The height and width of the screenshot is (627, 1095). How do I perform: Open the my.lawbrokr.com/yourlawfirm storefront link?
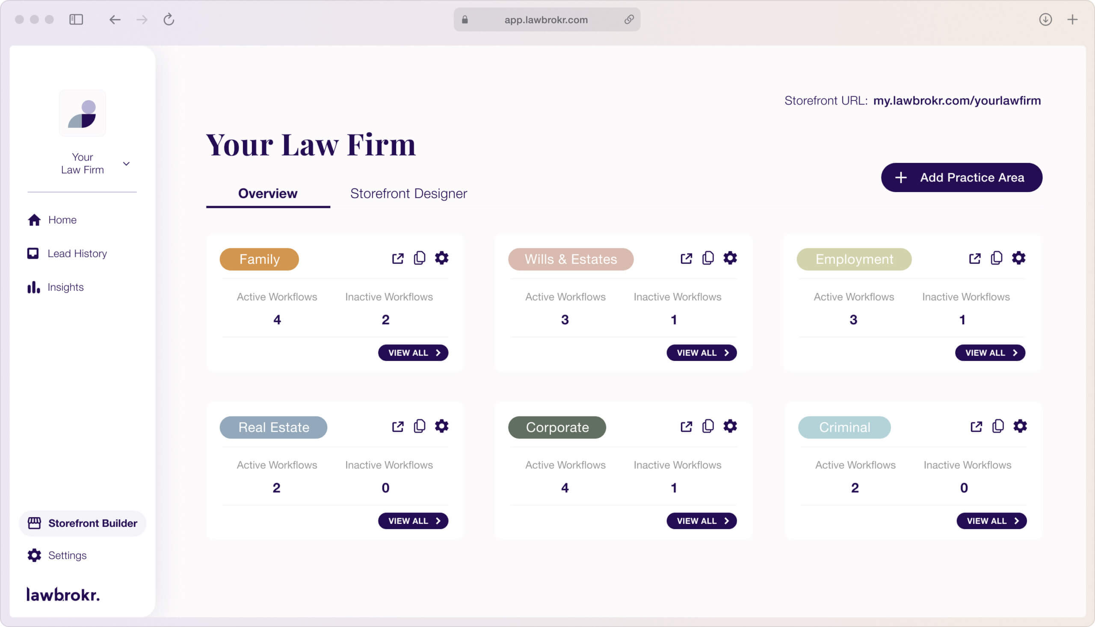coord(956,101)
